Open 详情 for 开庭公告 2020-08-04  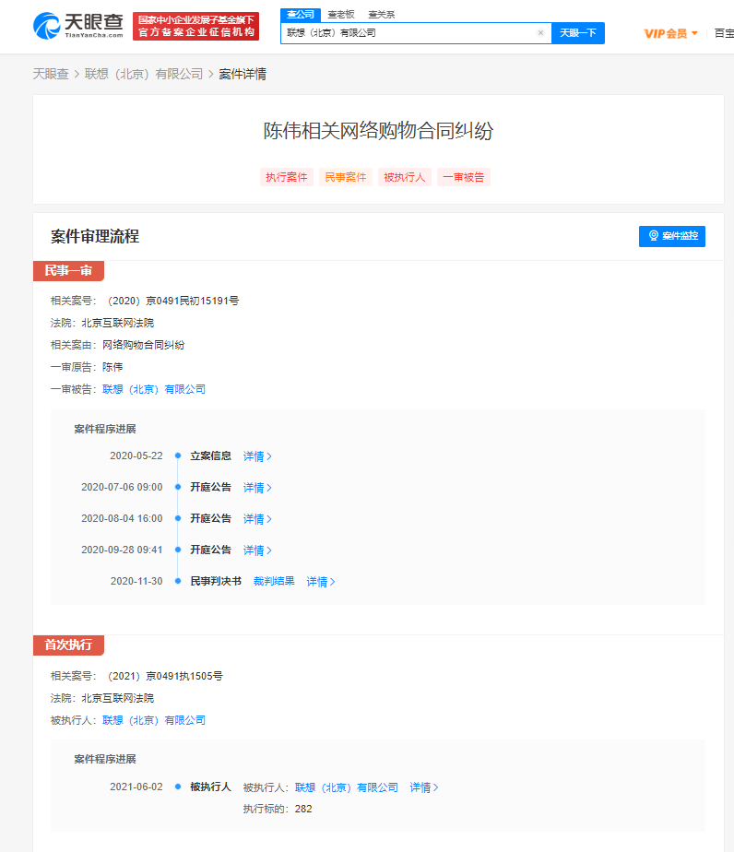pyautogui.click(x=257, y=519)
